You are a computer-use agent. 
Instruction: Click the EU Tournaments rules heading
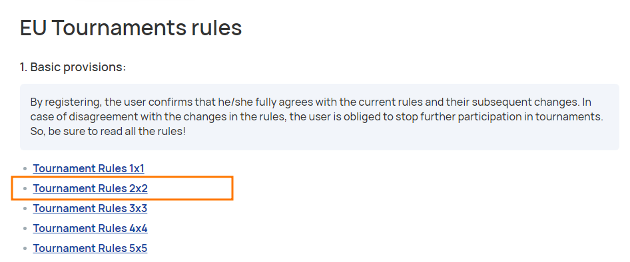click(131, 28)
